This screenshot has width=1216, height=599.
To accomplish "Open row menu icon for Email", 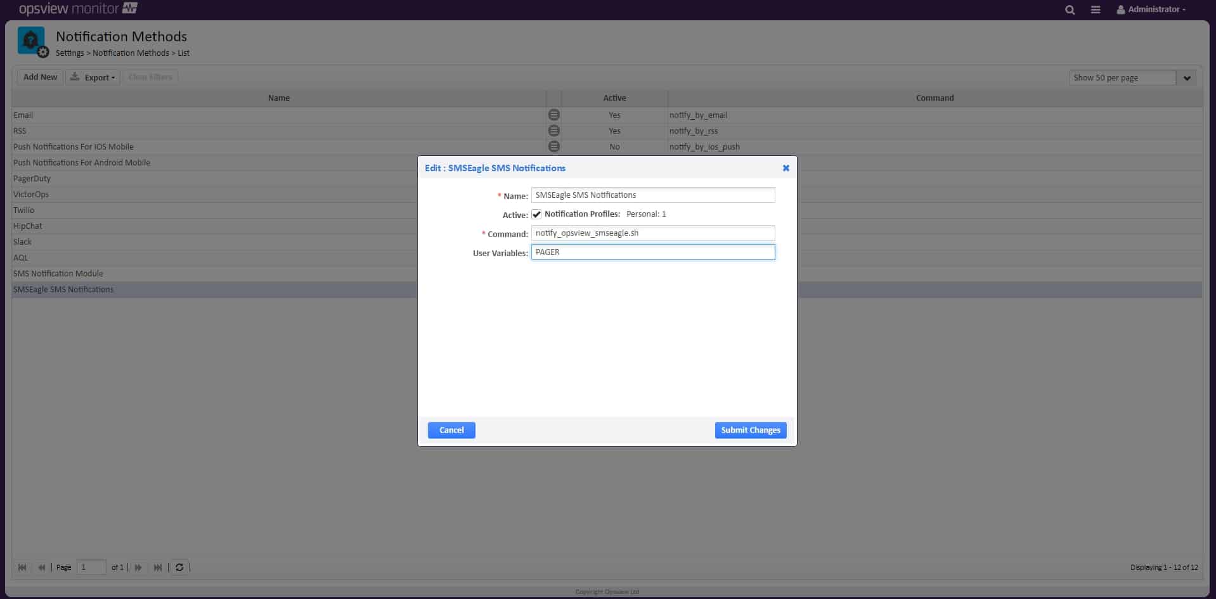I will [x=553, y=115].
